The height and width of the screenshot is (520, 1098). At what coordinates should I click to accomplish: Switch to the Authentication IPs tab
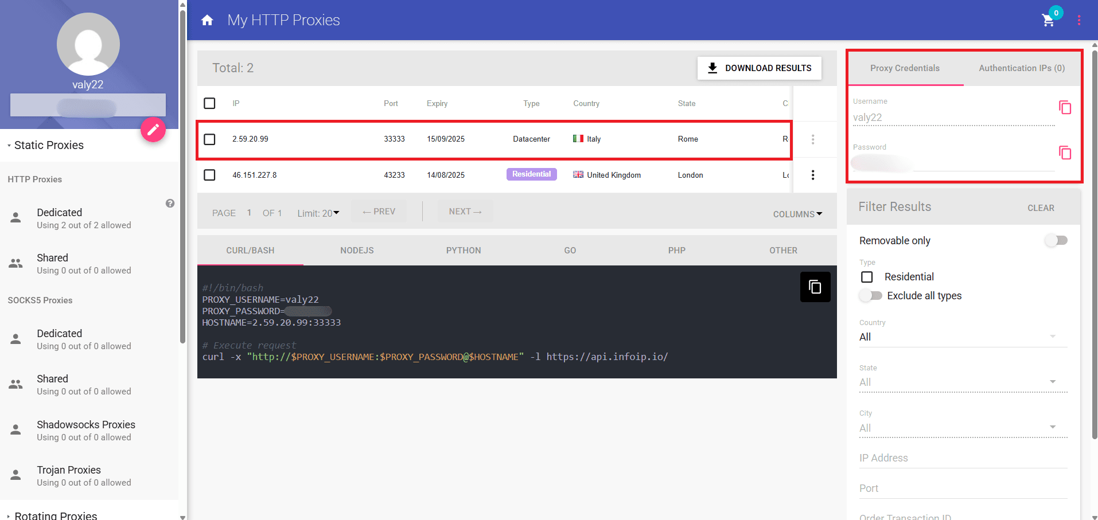1021,68
